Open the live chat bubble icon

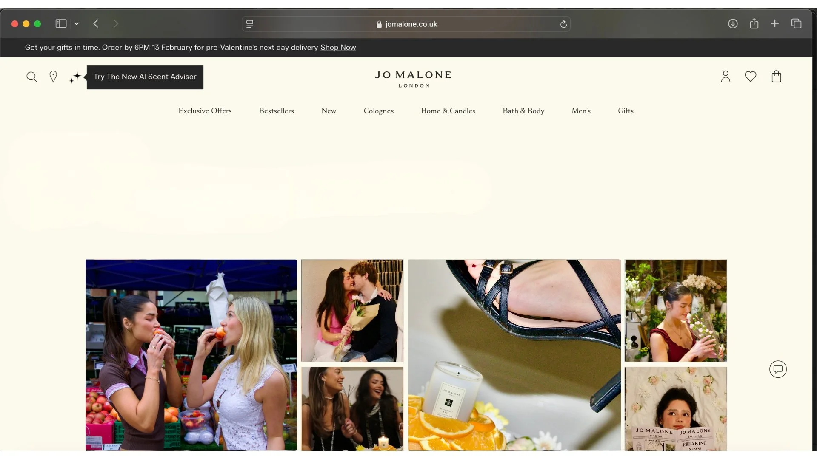pos(778,369)
